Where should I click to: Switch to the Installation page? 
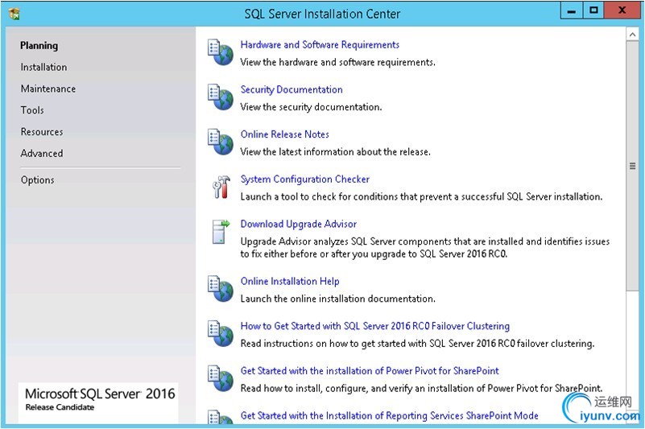click(43, 67)
